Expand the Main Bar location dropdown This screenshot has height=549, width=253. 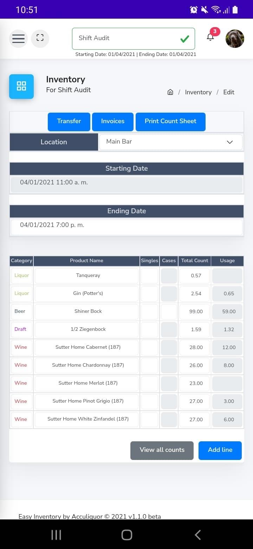coord(171,142)
